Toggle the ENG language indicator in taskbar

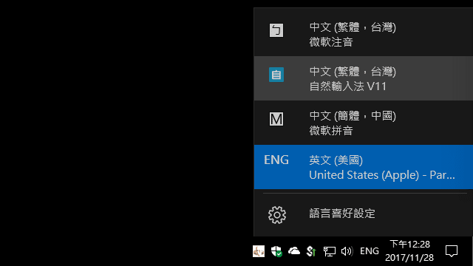coord(370,251)
